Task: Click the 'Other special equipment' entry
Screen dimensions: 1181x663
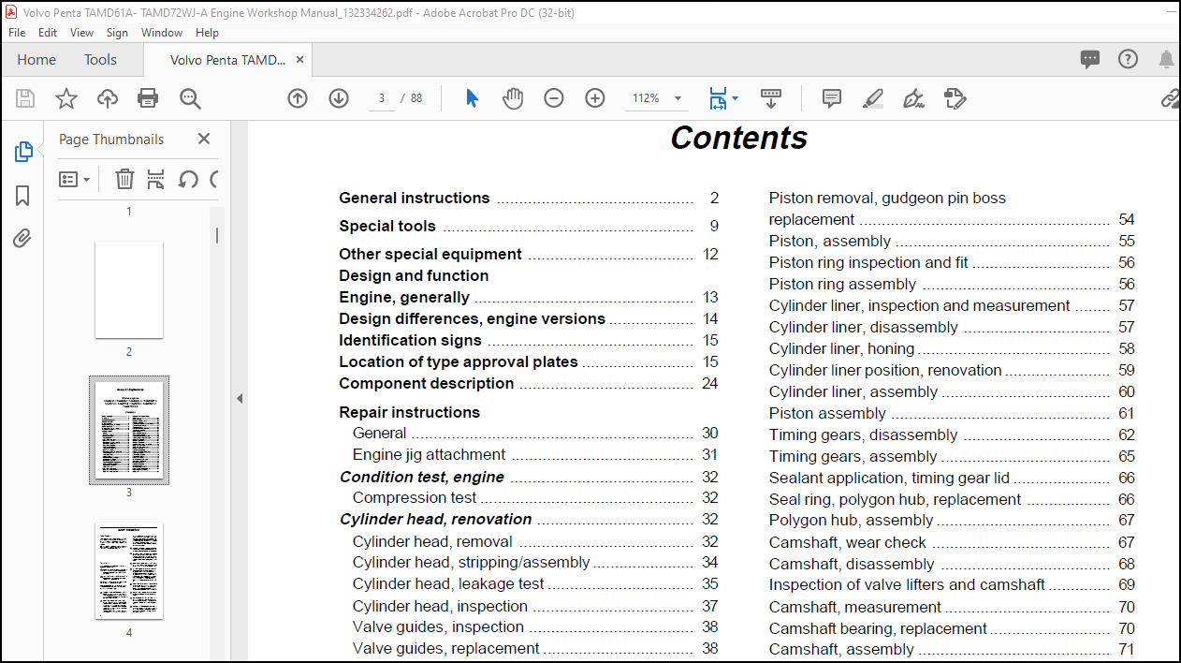Action: click(x=529, y=254)
